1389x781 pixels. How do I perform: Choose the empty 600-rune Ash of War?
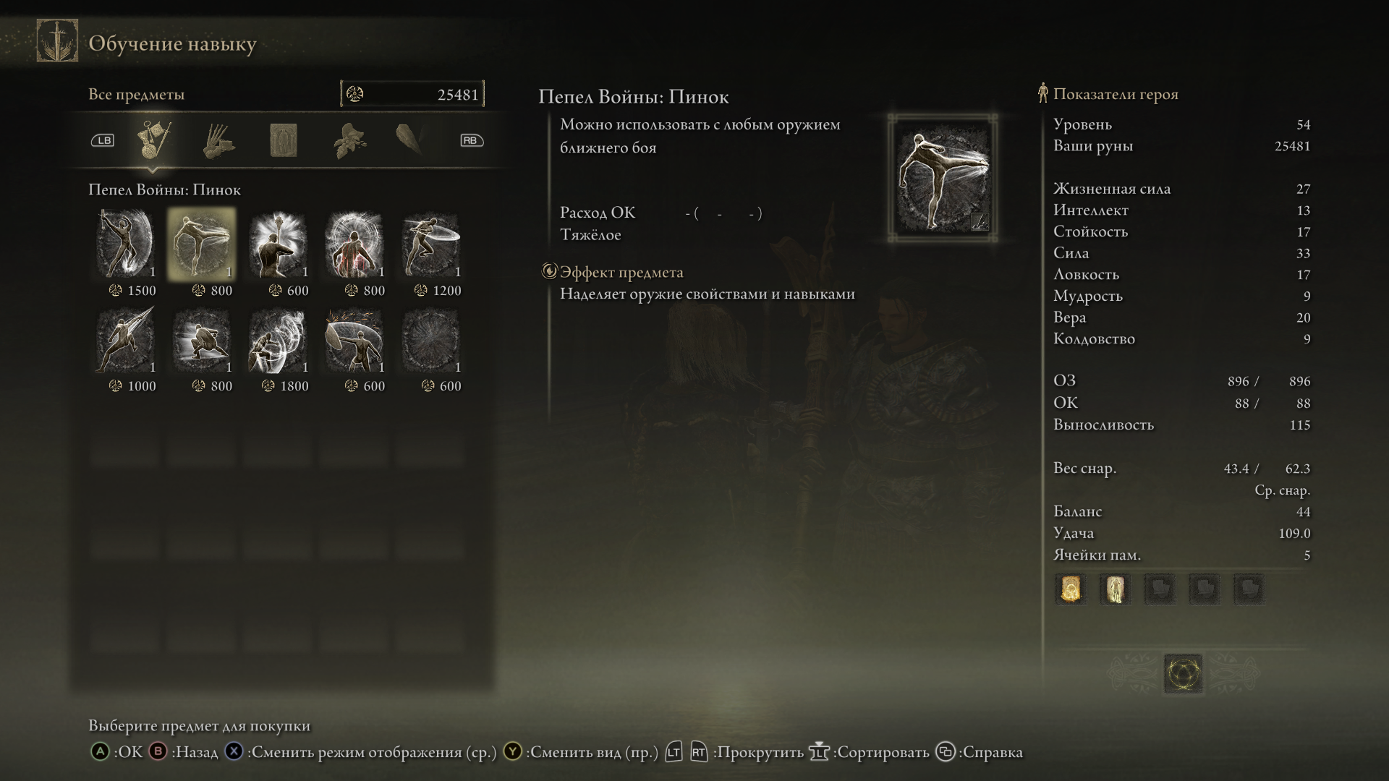(x=431, y=341)
